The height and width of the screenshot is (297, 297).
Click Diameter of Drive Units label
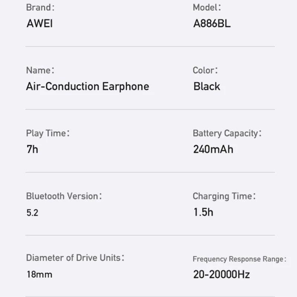pyautogui.click(x=75, y=258)
